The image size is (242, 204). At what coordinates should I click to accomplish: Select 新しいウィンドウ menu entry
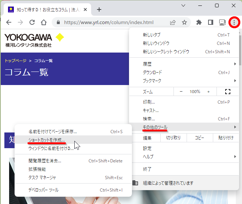coord(184,43)
